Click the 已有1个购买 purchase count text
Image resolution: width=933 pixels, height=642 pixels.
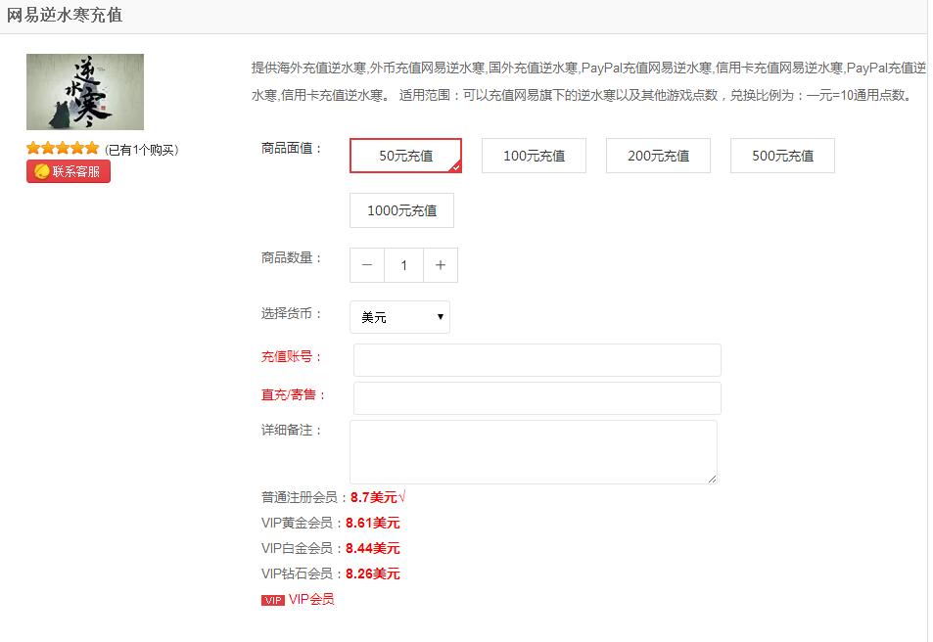coord(142,150)
